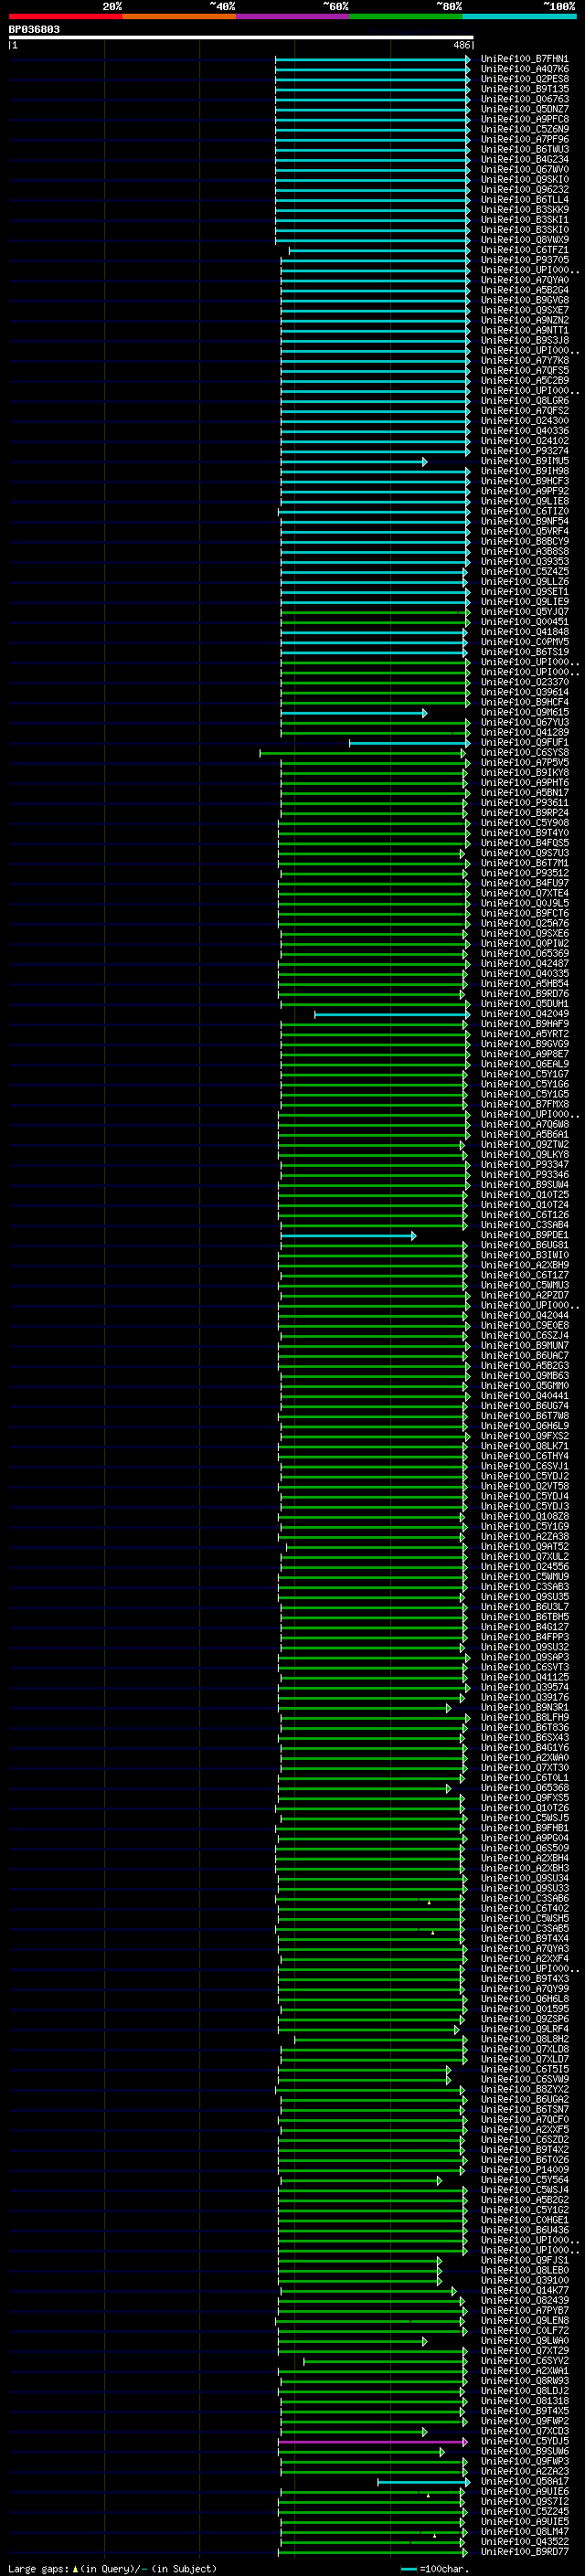Click the red 20% identity legend segment
This screenshot has width=585, height=2576.
pos(65,16)
